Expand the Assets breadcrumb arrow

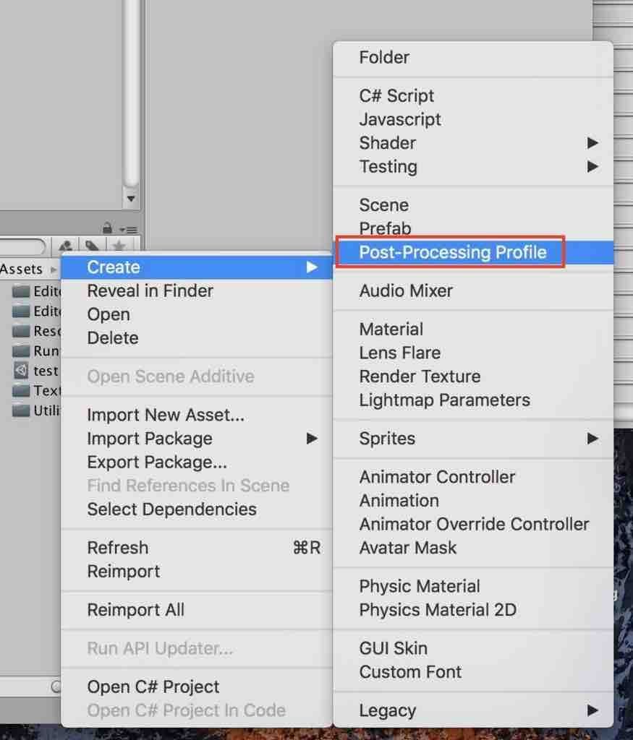(x=53, y=270)
